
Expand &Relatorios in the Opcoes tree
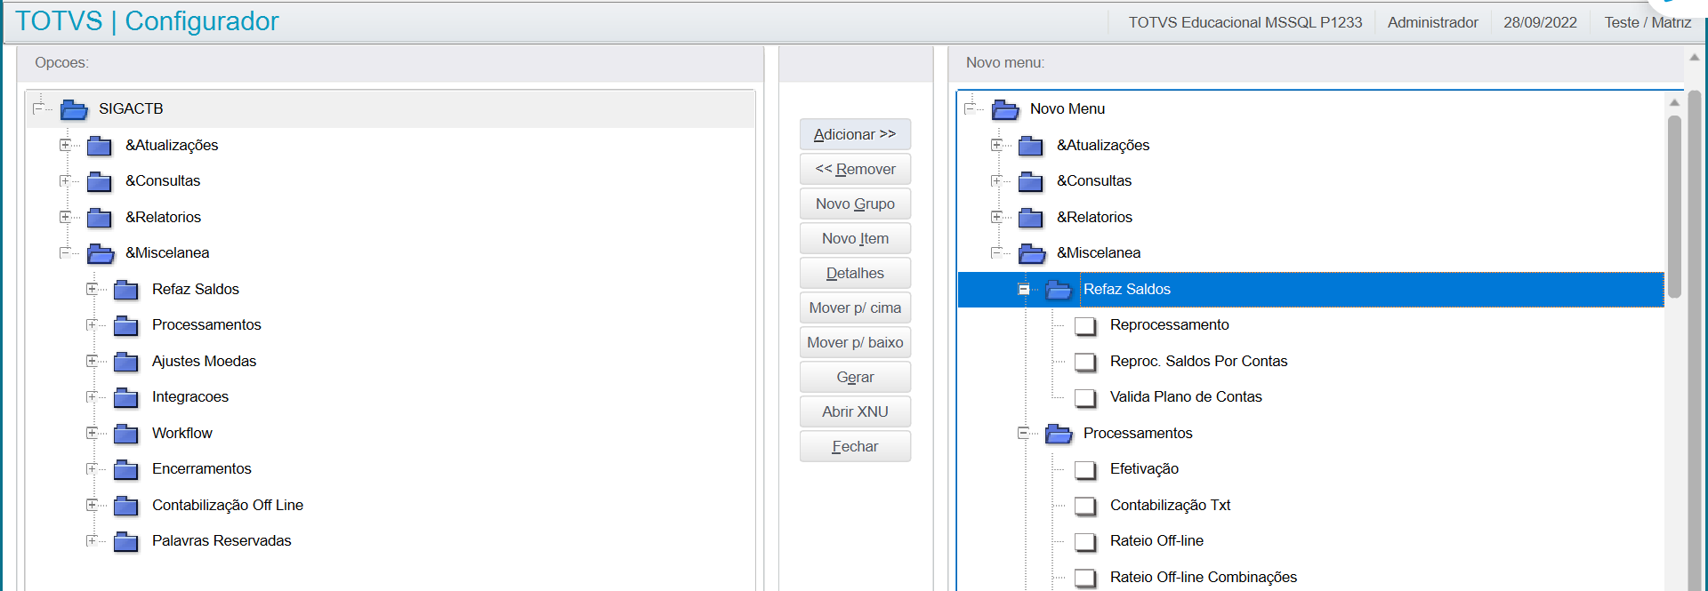[x=65, y=217]
